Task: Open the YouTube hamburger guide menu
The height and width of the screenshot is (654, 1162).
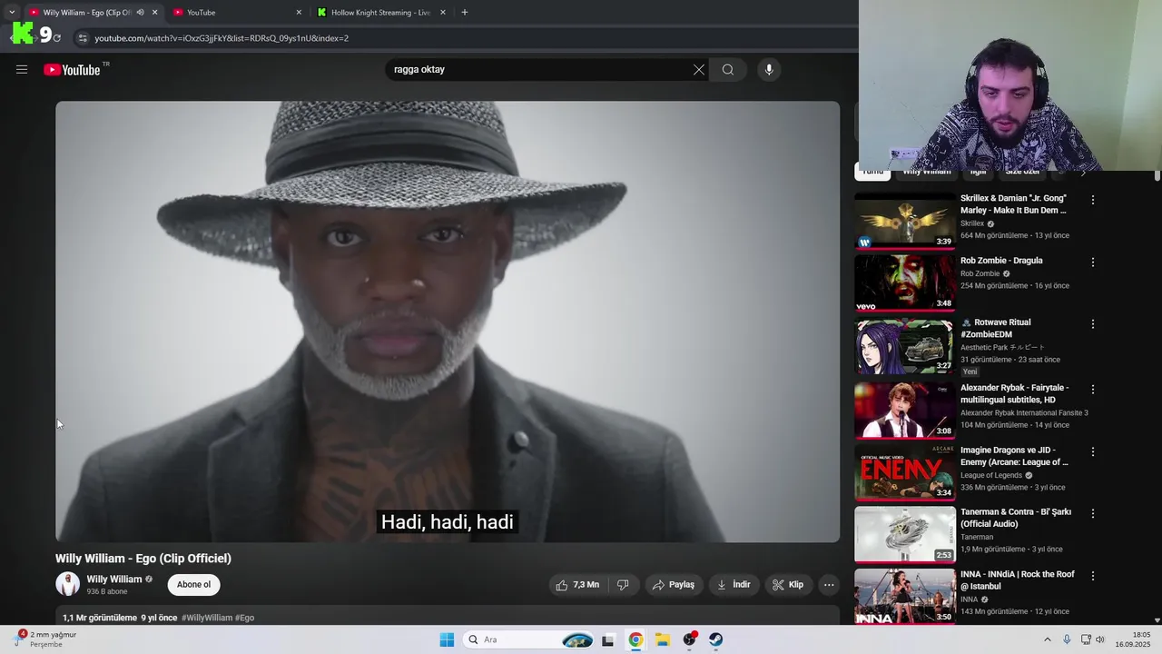Action: (x=22, y=69)
